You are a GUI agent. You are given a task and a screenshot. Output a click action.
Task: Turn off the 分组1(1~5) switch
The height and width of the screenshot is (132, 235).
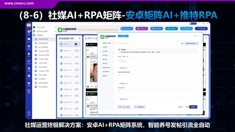pos(77,44)
